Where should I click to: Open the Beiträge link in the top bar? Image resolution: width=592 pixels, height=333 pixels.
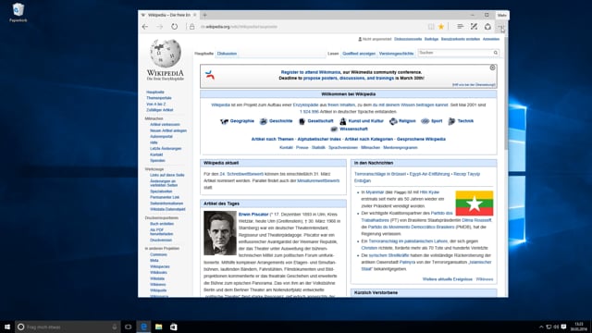pos(431,39)
